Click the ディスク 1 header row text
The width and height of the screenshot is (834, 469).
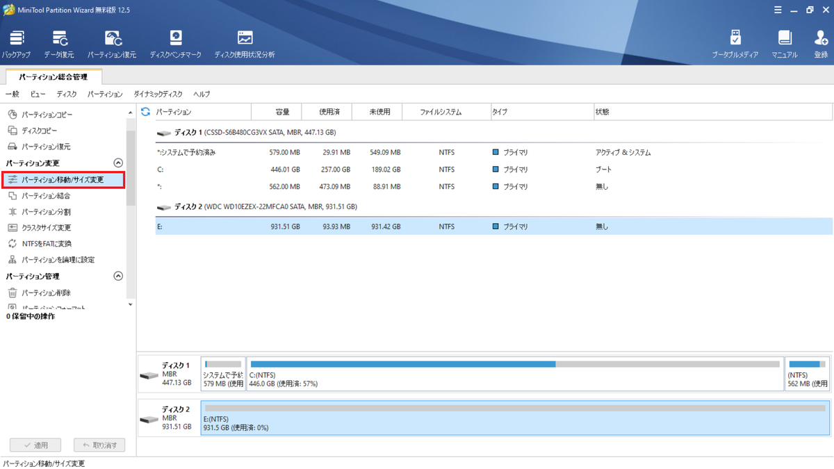pos(255,132)
